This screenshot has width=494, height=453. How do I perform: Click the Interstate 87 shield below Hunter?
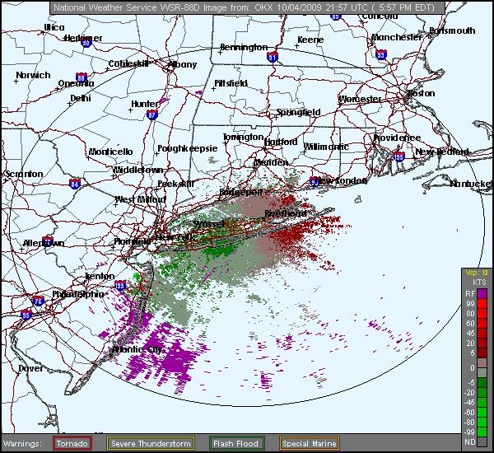152,115
